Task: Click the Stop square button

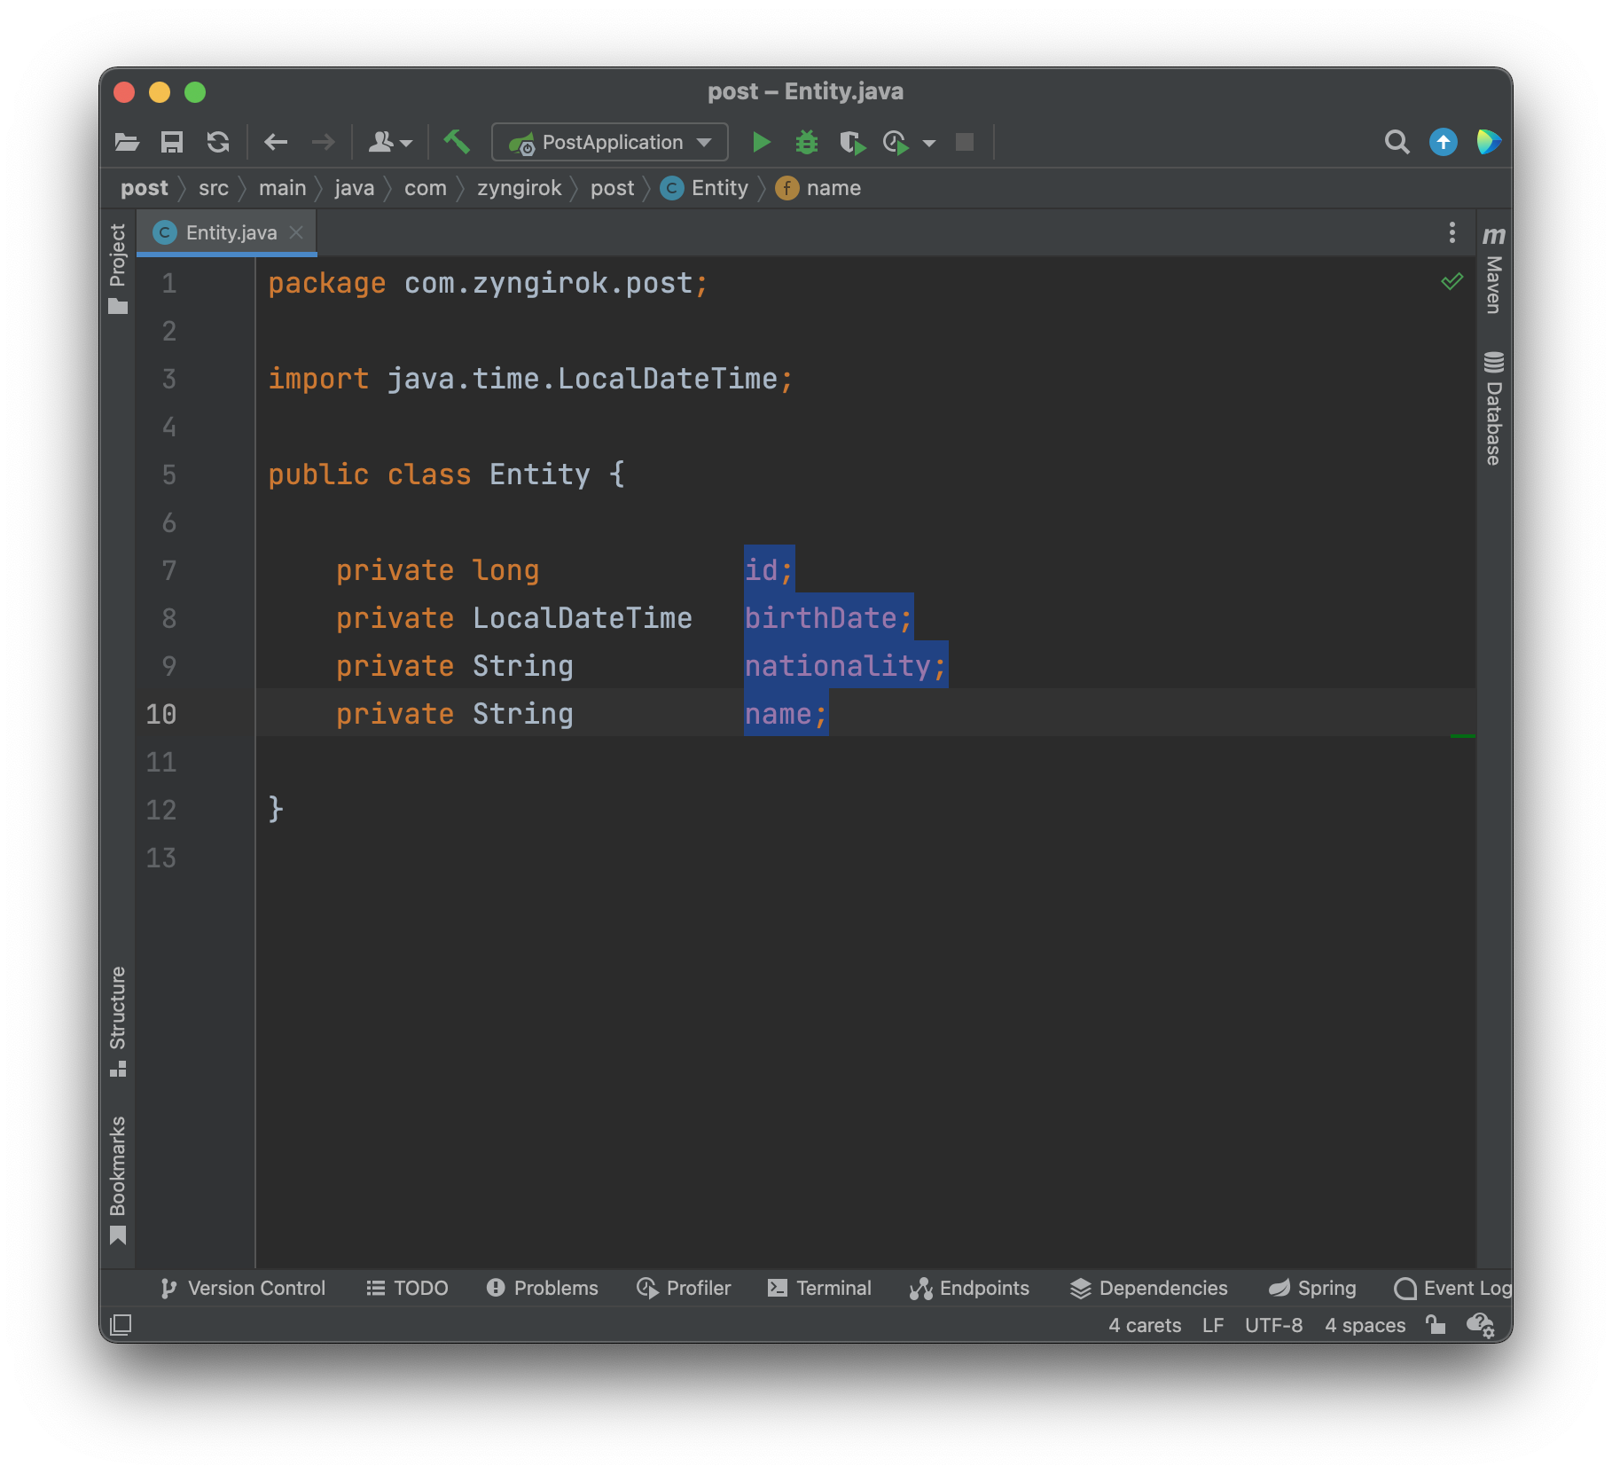Action: click(x=965, y=142)
